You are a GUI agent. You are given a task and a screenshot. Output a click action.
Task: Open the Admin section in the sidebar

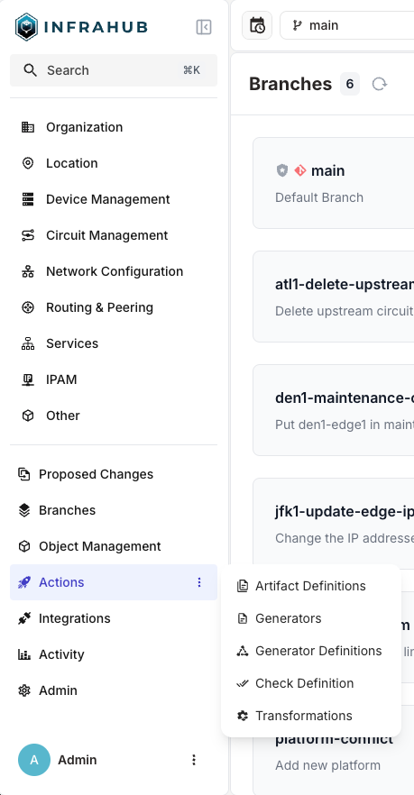(x=114, y=690)
